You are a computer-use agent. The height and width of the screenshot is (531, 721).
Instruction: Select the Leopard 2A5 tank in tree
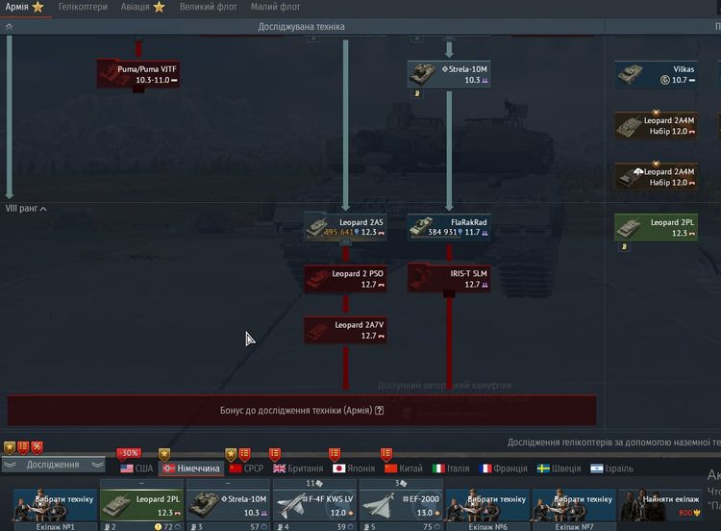click(x=344, y=227)
